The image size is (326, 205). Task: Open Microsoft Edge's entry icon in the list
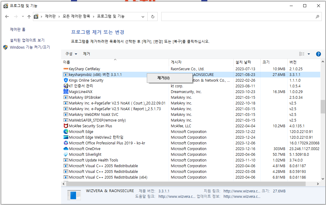[x=66, y=131]
